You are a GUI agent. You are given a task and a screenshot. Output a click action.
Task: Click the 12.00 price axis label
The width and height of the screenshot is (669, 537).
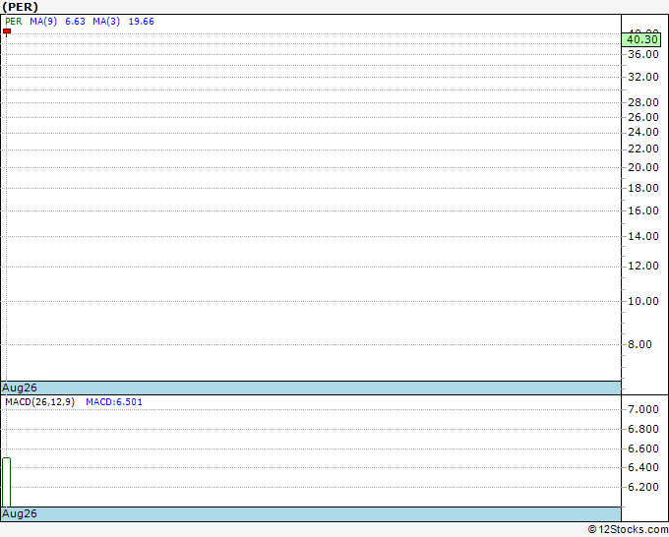[643, 266]
